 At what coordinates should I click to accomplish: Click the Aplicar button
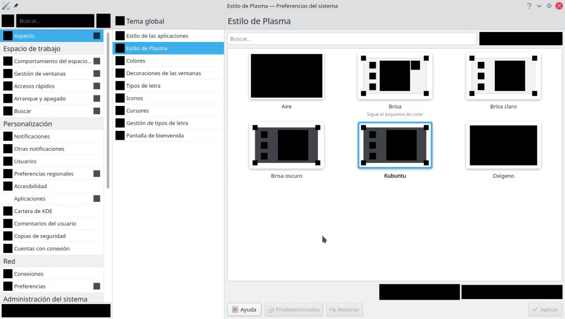(x=544, y=310)
